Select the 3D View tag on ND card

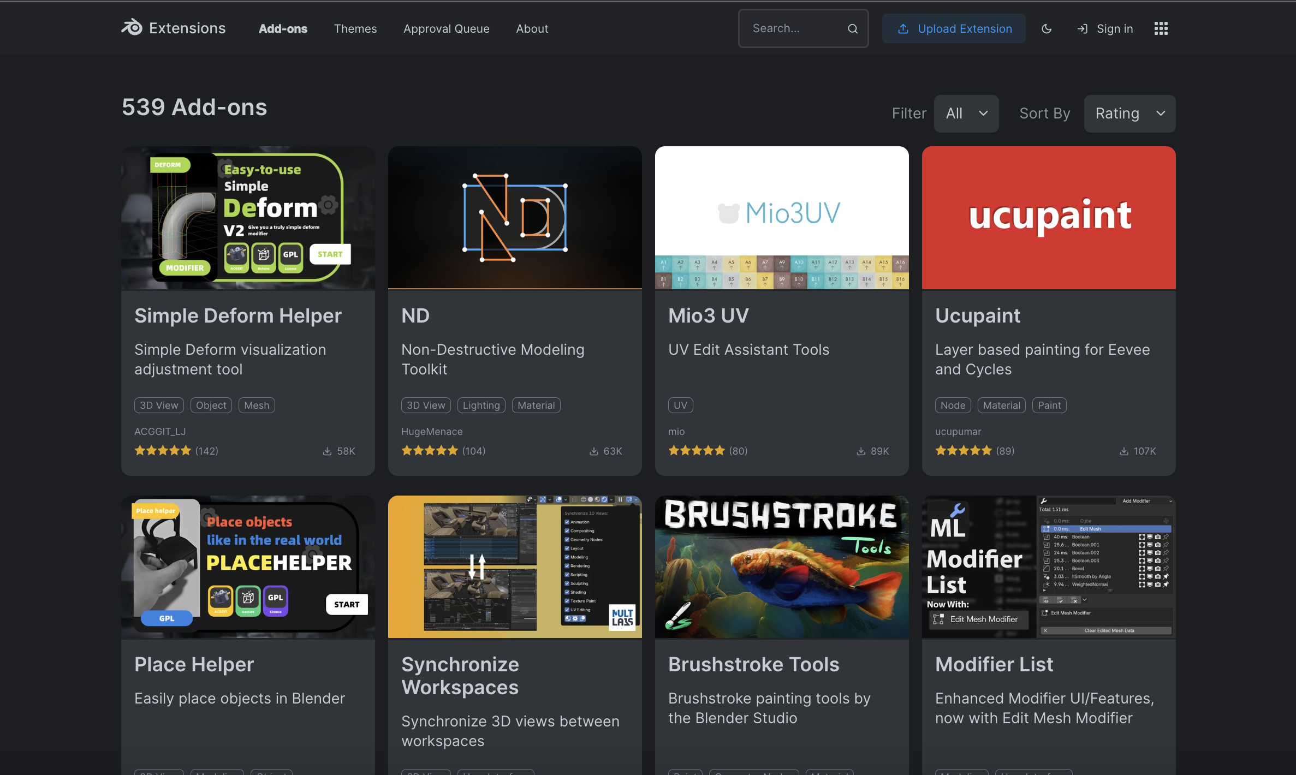pyautogui.click(x=426, y=406)
